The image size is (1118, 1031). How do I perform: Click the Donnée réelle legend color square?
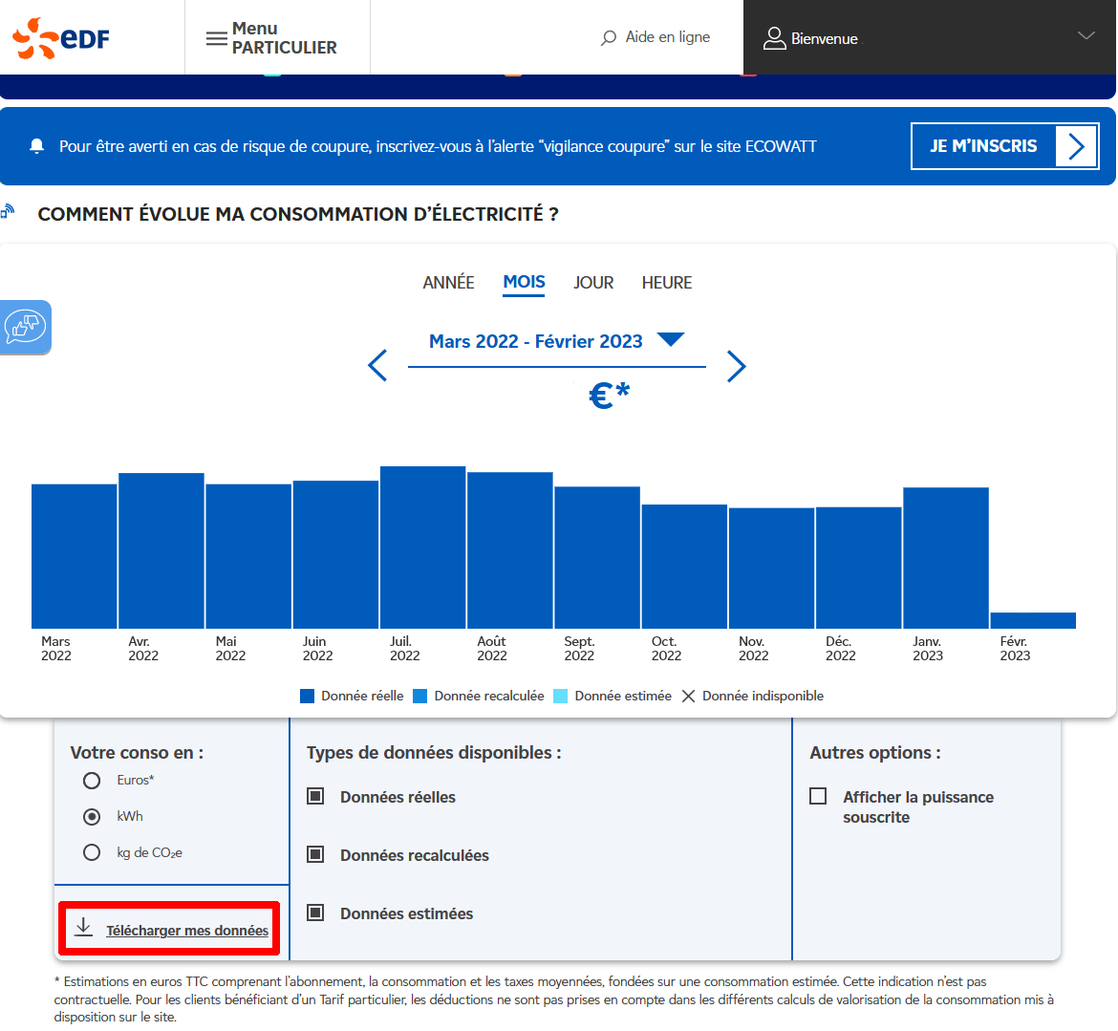pyautogui.click(x=307, y=696)
